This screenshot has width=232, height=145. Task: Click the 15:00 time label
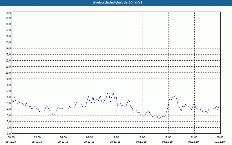point(142,137)
